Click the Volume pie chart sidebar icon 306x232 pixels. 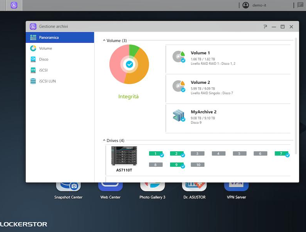click(33, 48)
